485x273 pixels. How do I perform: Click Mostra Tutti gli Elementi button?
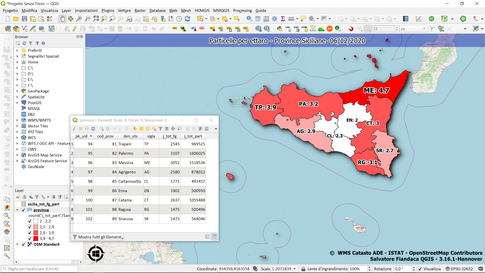(98, 237)
